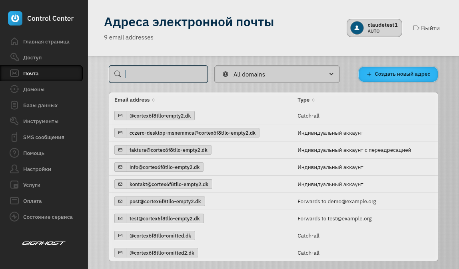Click the GIGAHOST logo in sidebar
Screen dimensions: 459x269
(44, 243)
